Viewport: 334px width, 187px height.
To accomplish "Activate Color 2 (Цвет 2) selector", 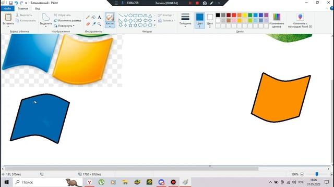I will click(x=210, y=20).
